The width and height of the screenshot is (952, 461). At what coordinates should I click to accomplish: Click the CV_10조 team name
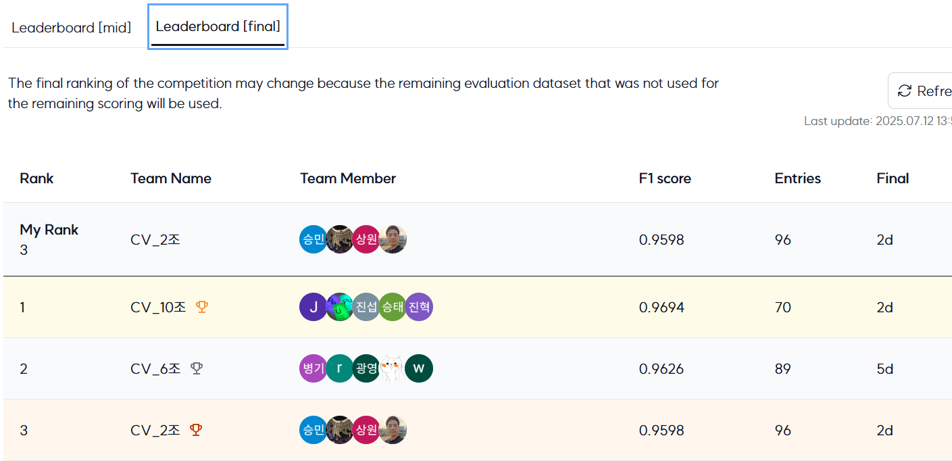[158, 307]
